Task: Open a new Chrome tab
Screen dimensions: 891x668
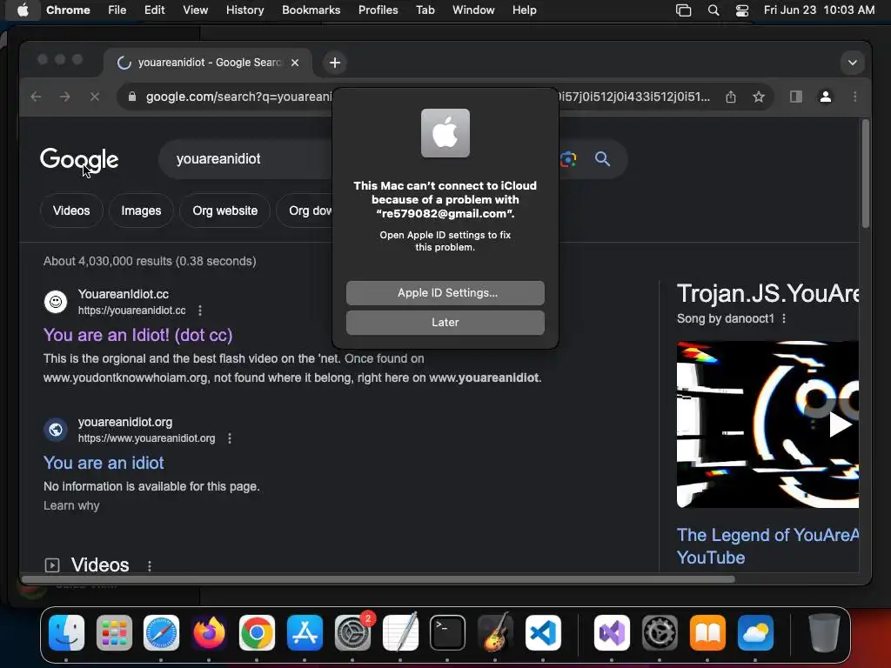Action: (335, 63)
